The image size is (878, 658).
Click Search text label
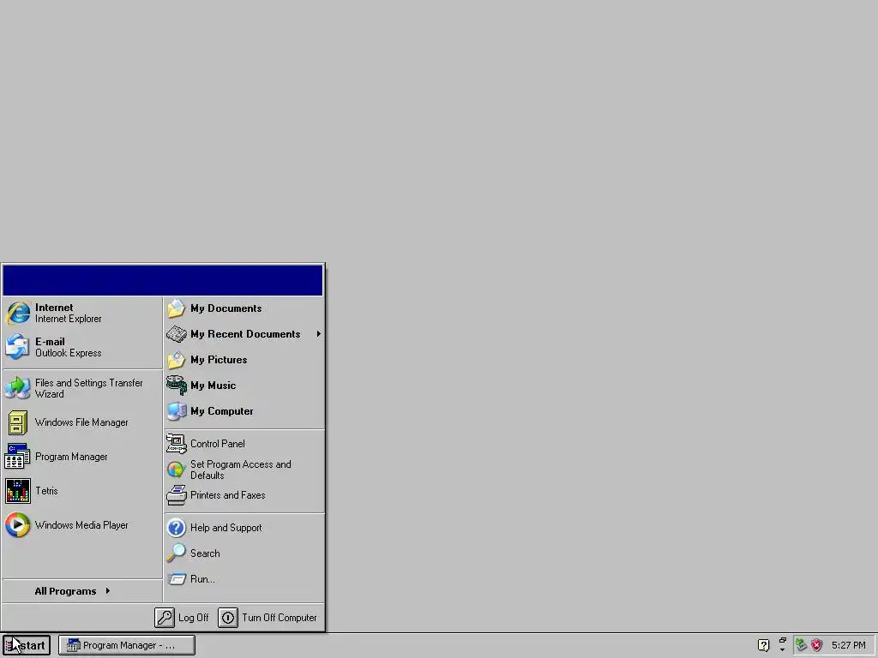(x=205, y=553)
